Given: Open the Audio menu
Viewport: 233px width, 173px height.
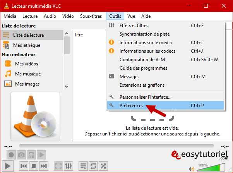Looking at the screenshot, I should coord(50,16).
